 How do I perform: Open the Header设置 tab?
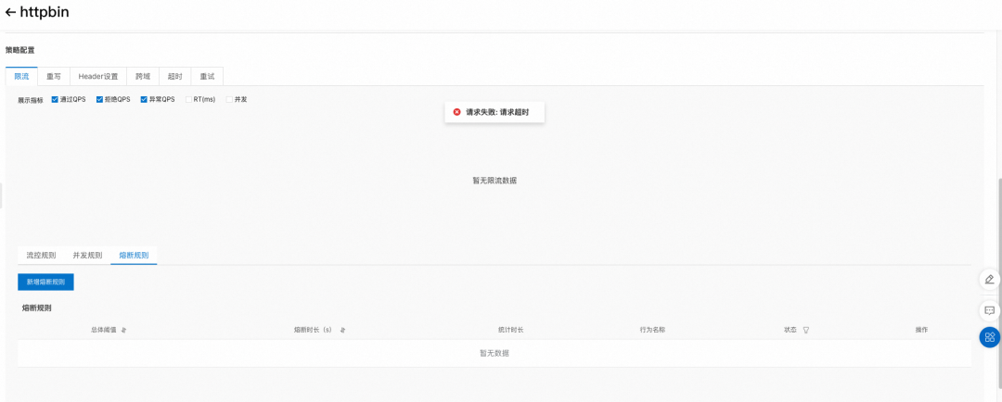pyautogui.click(x=98, y=77)
